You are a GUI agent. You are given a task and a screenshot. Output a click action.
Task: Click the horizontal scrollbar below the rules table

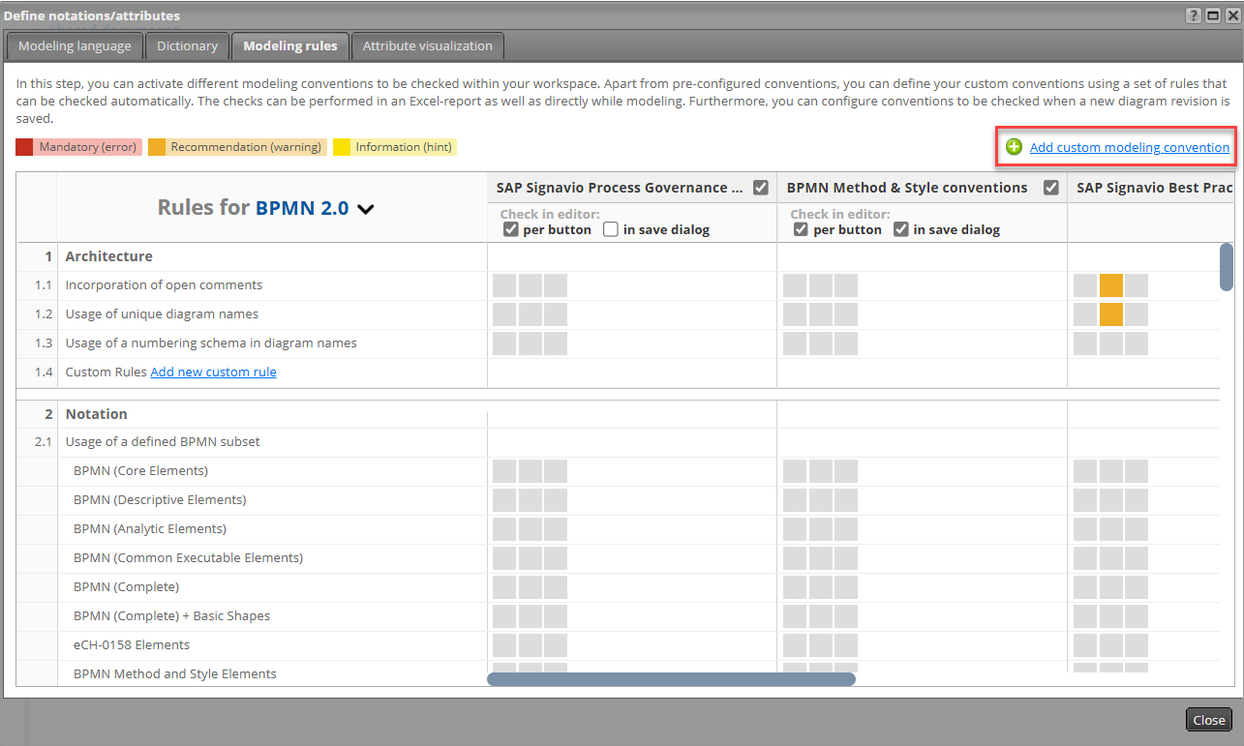671,679
